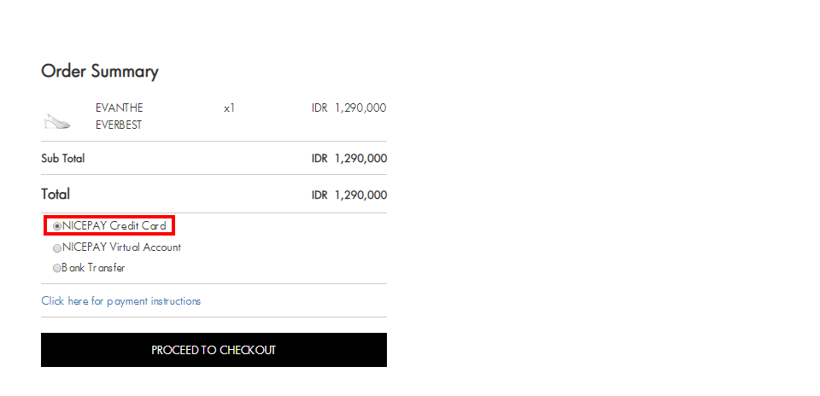Click the Bank Transfer label text

coord(94,268)
